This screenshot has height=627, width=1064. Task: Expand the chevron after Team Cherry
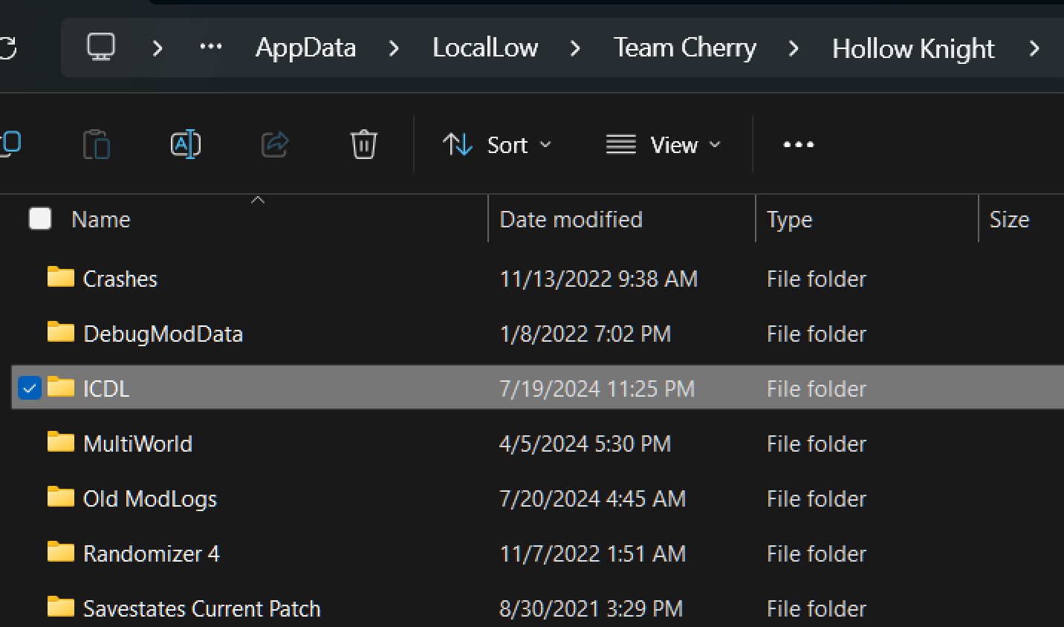(794, 48)
